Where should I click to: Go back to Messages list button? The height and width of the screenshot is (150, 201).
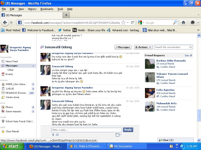coord(123,47)
